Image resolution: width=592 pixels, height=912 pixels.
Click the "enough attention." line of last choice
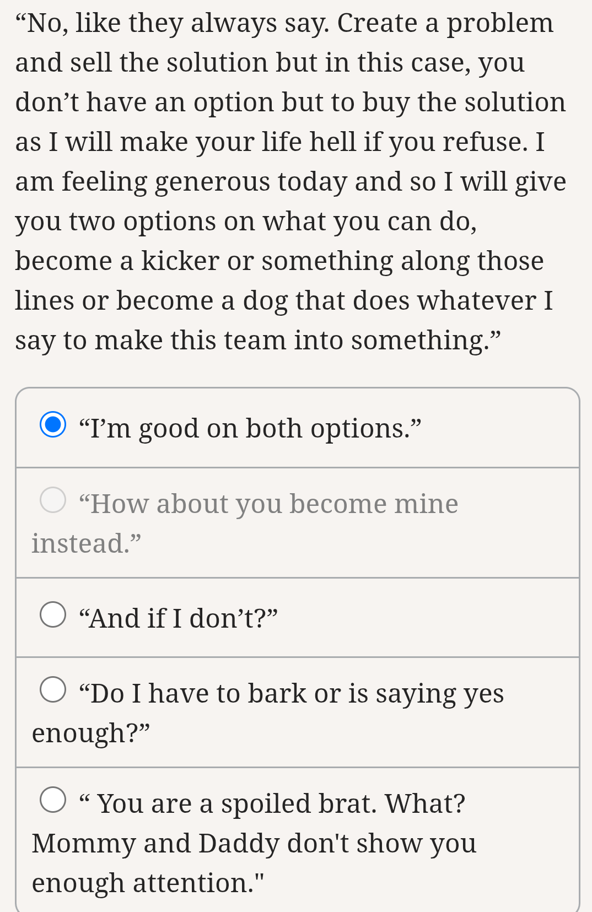click(x=148, y=883)
